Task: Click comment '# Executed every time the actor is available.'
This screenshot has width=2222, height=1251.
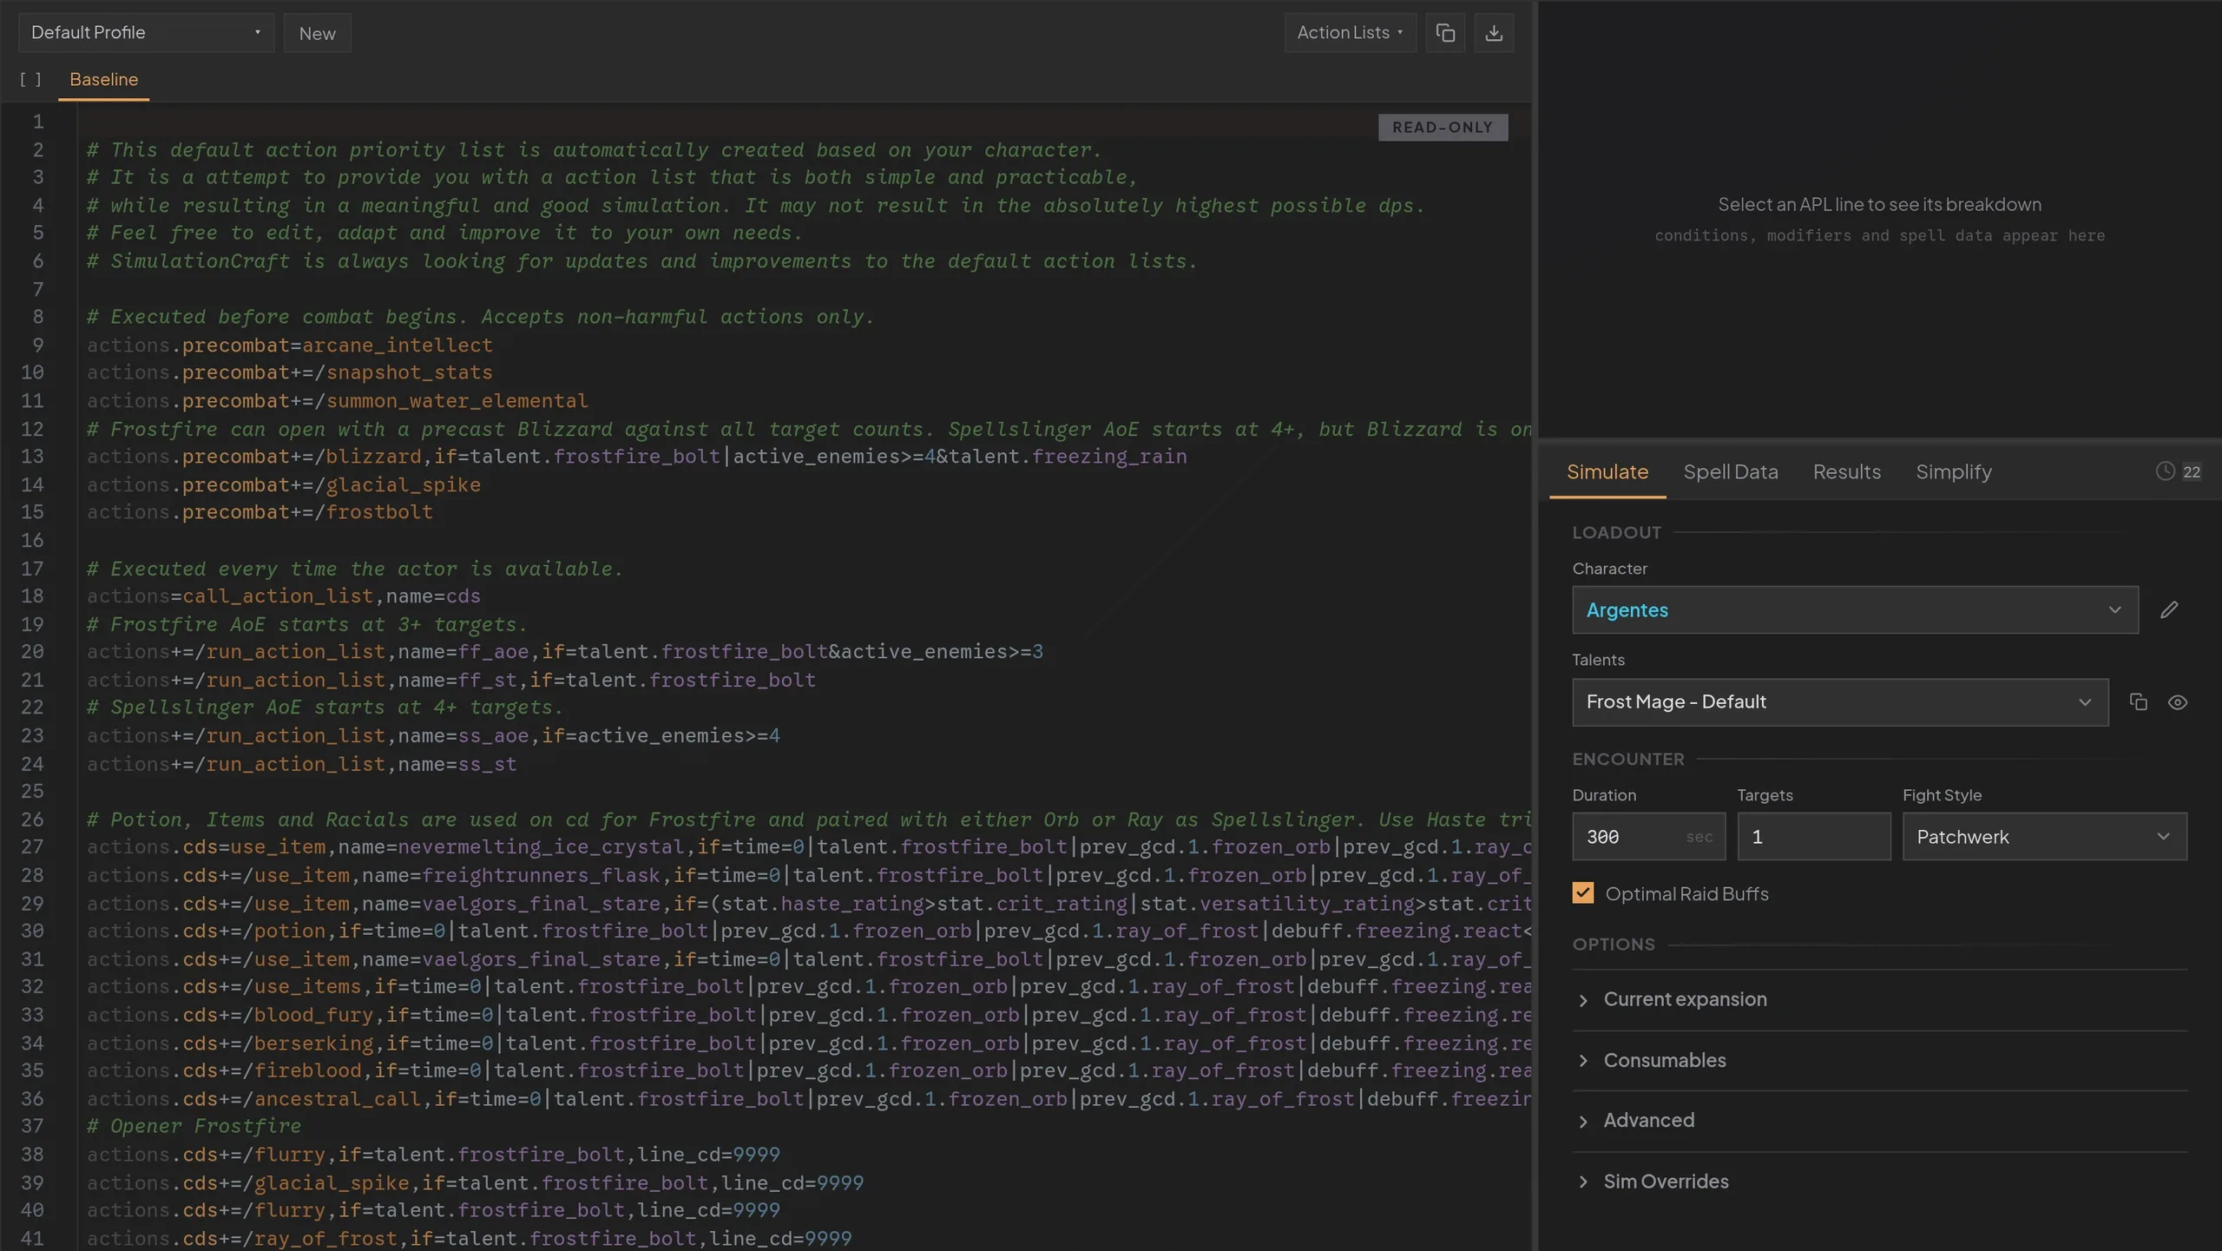Action: (354, 570)
